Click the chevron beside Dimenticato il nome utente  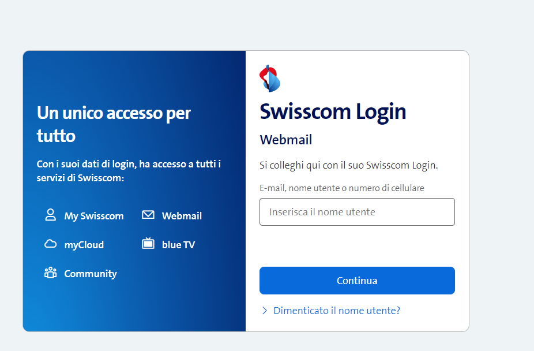coord(265,311)
